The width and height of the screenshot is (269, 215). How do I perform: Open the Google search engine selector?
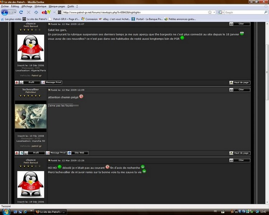[221, 12]
